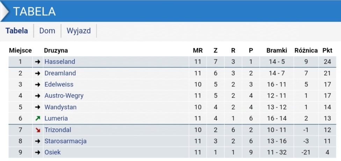
Task: Click the trend arrow next to Osiek
Action: 38,152
